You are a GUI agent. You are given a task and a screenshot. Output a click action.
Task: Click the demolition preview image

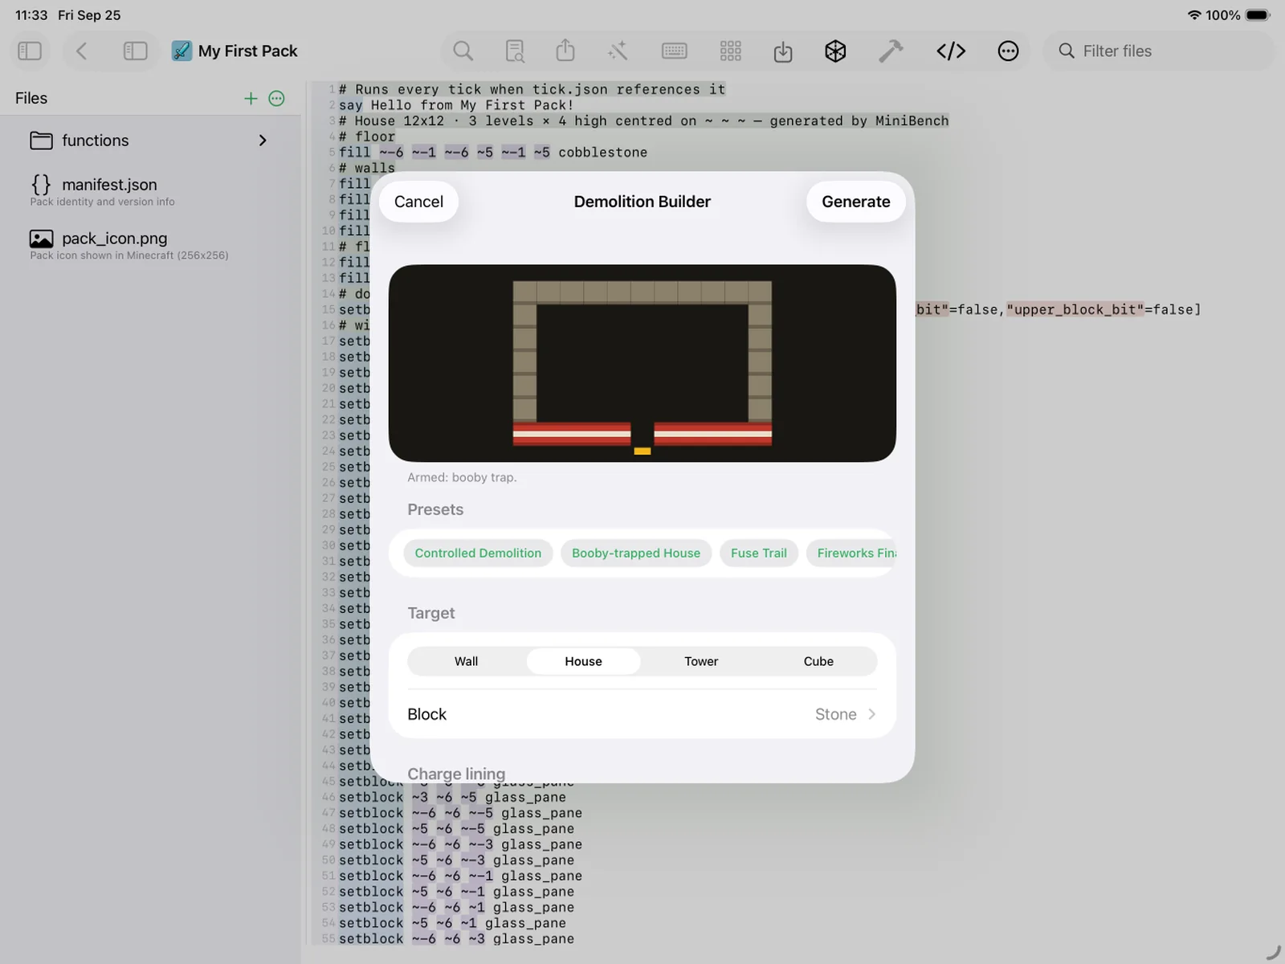tap(642, 363)
